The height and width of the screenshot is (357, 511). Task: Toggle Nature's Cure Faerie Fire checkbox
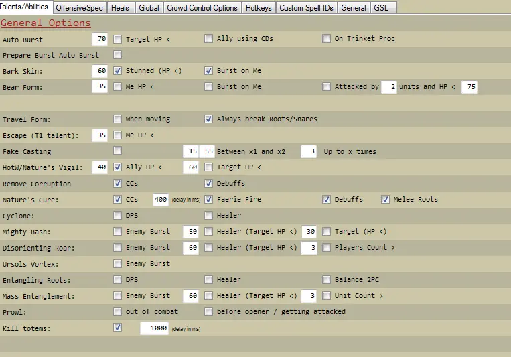point(209,200)
